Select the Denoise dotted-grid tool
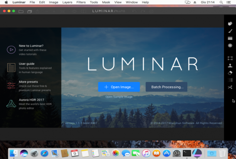Screen dimensions: 236x159 click(230, 80)
